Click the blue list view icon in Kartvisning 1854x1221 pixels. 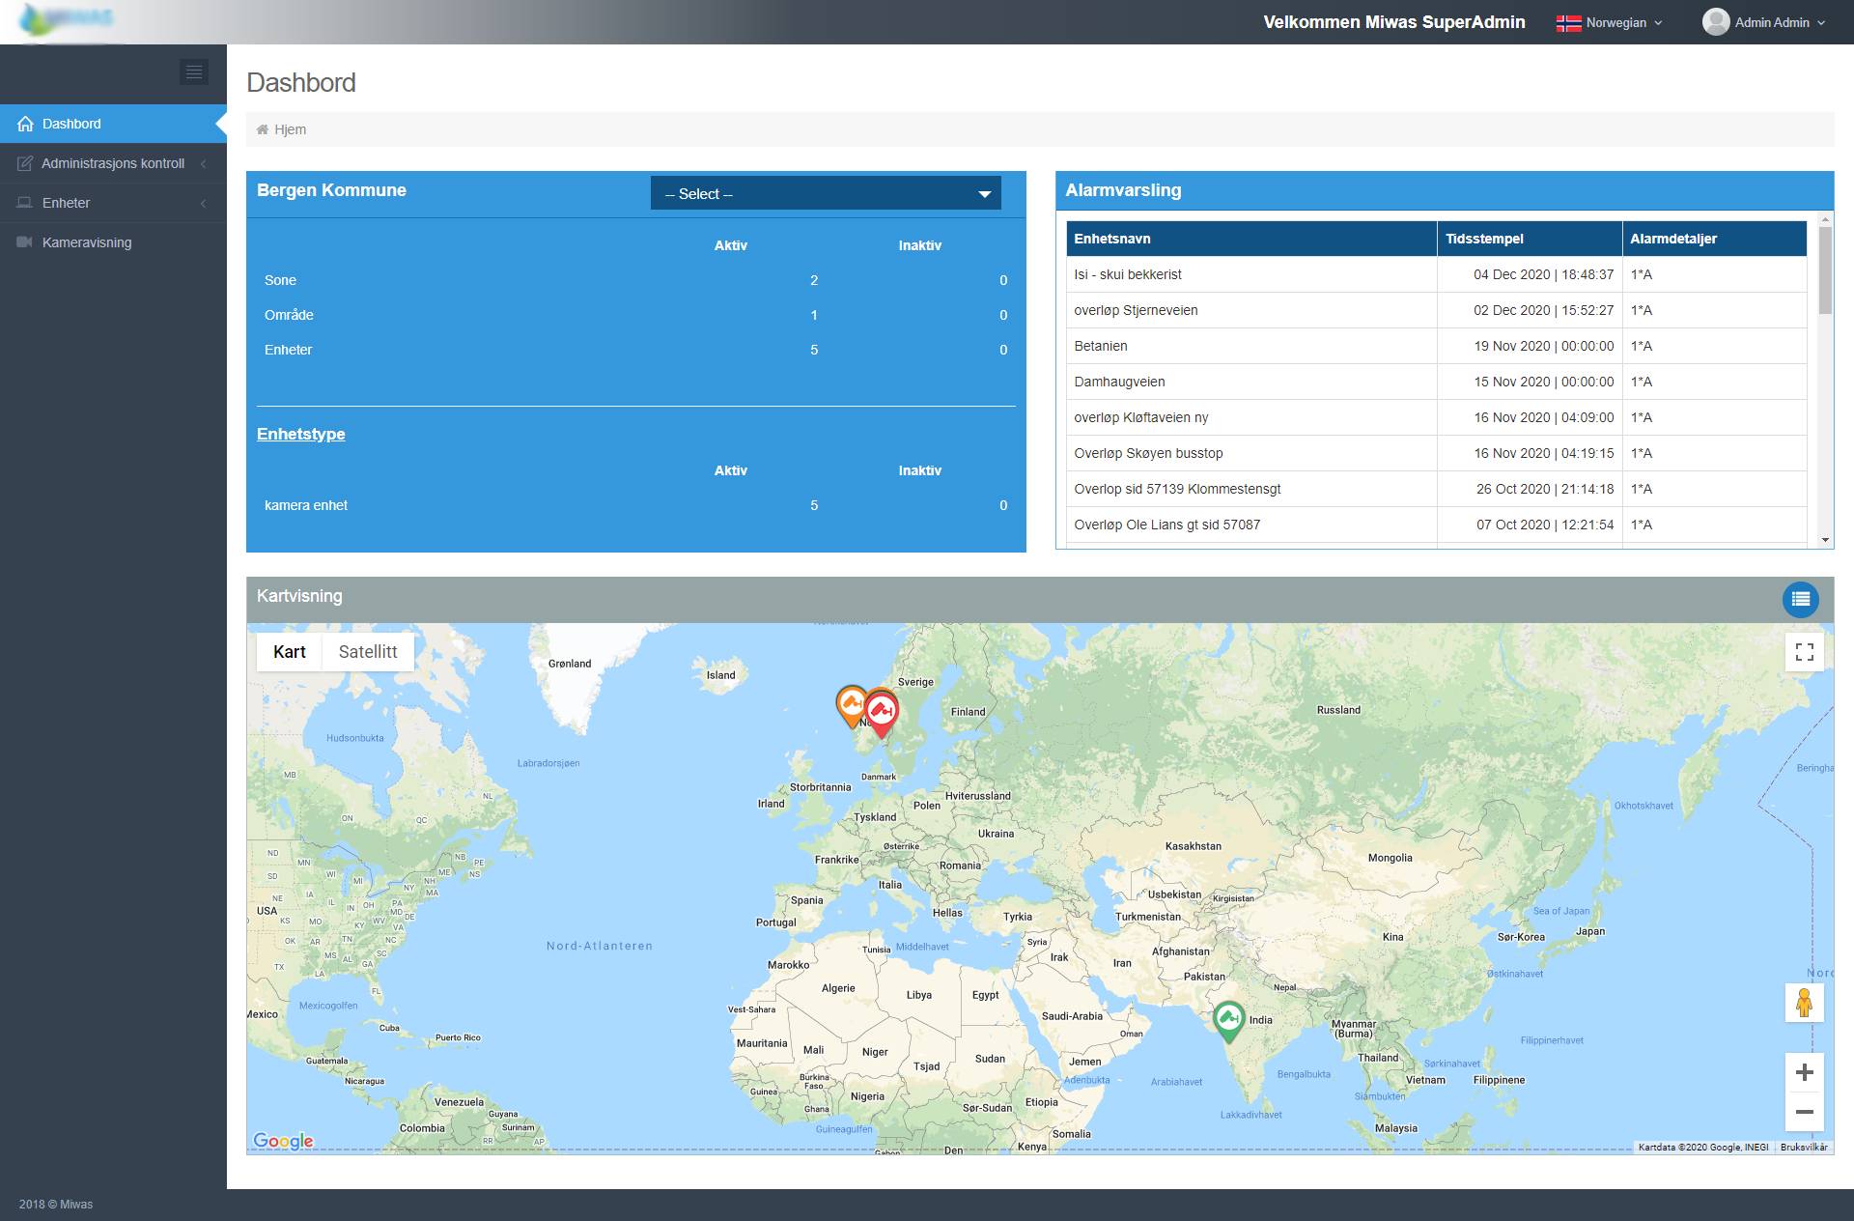(x=1800, y=599)
